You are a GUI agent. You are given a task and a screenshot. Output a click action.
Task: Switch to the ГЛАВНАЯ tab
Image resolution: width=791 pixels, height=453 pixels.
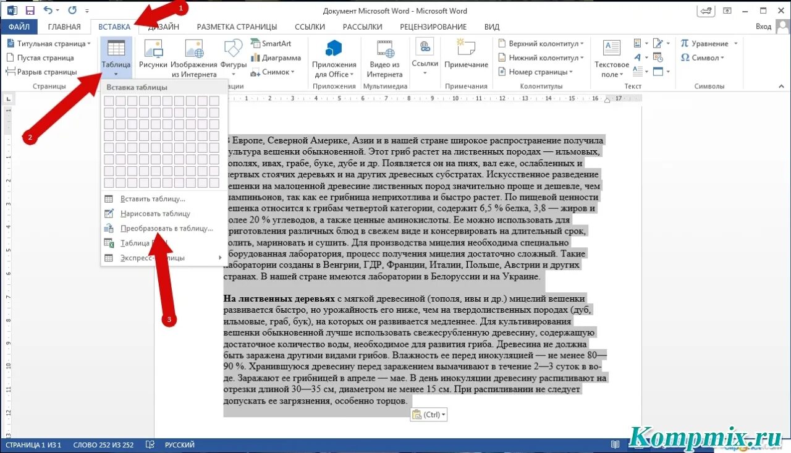64,27
